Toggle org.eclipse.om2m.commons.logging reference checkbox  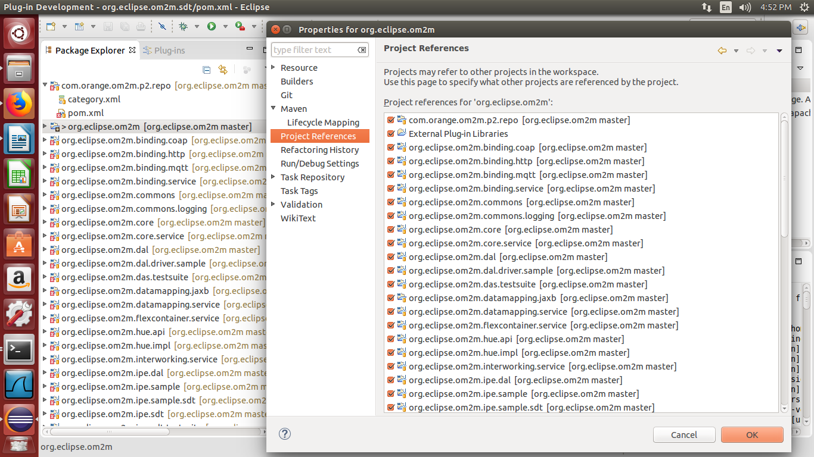(x=391, y=216)
